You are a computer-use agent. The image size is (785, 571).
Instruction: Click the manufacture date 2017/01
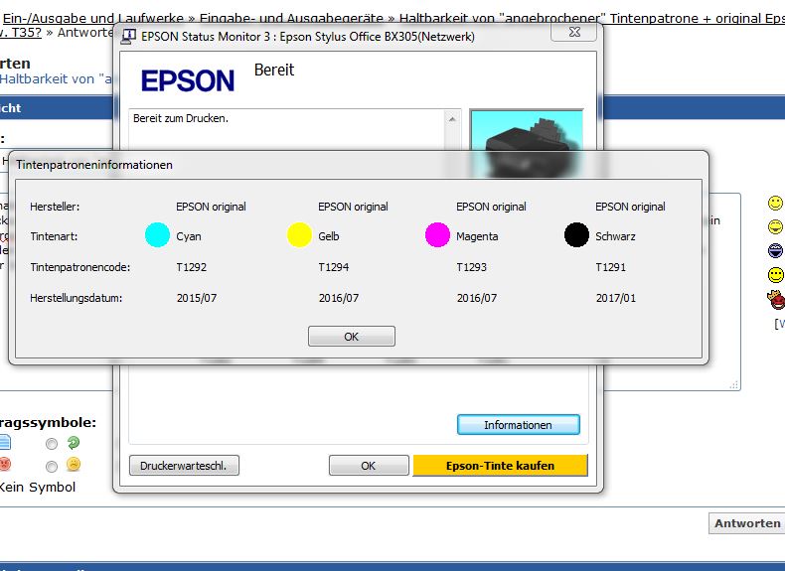click(616, 298)
